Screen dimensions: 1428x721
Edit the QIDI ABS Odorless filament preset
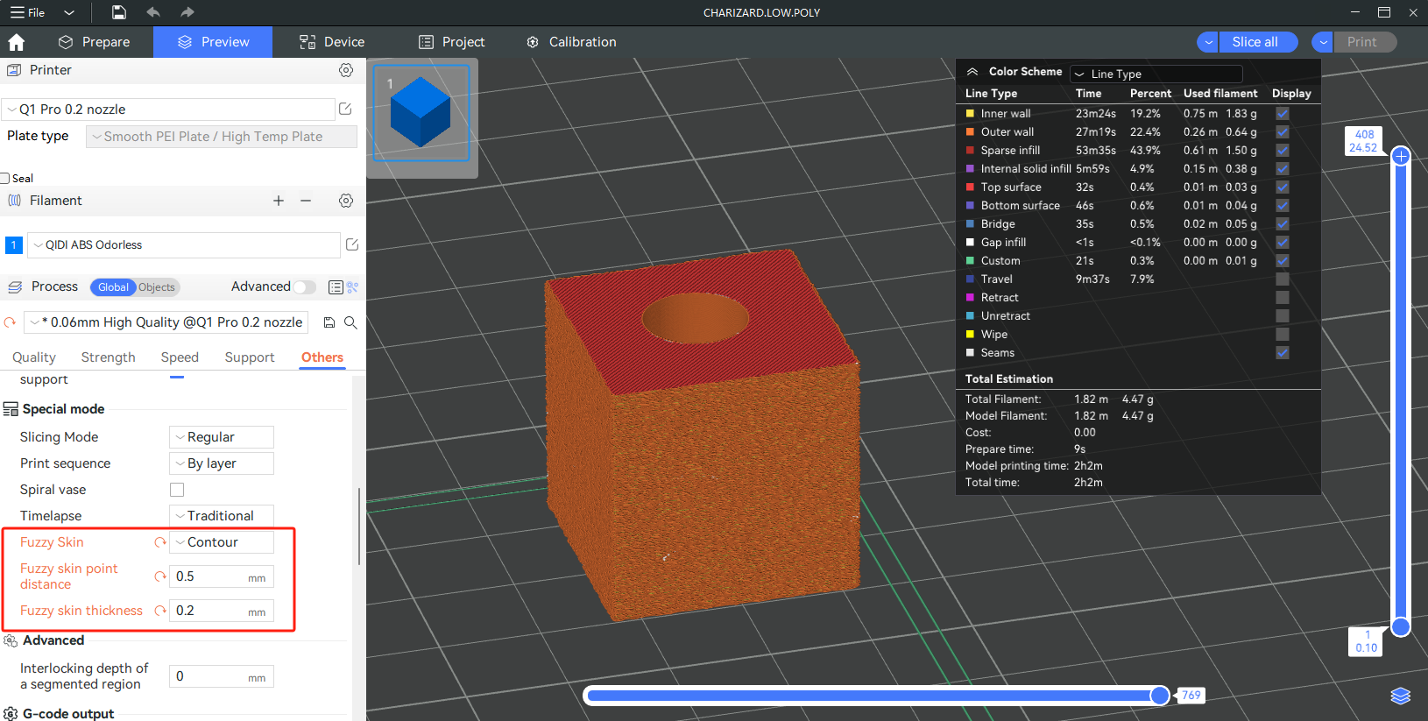[352, 245]
